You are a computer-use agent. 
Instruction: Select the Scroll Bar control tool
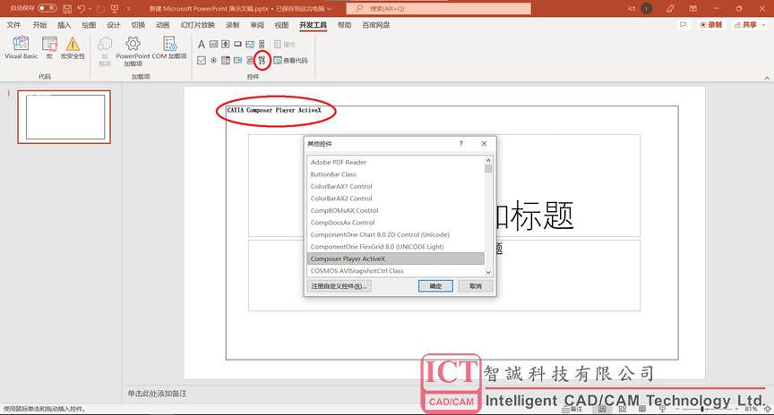tap(262, 45)
